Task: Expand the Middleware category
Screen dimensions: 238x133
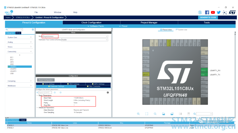Action: pos(19,86)
